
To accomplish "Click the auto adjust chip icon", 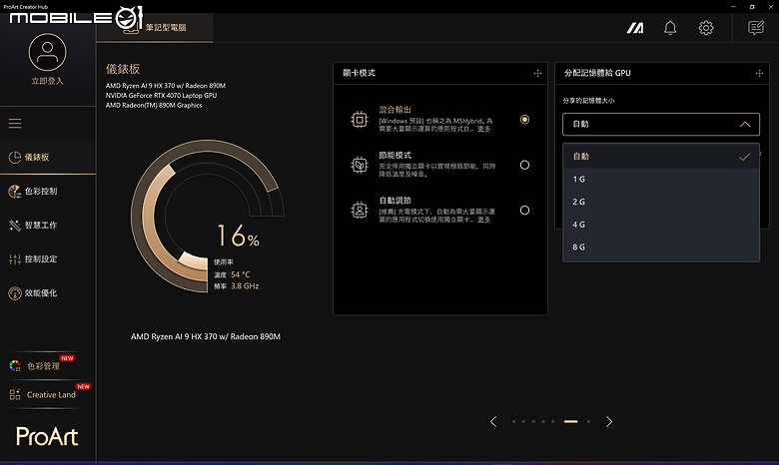I will 360,211.
